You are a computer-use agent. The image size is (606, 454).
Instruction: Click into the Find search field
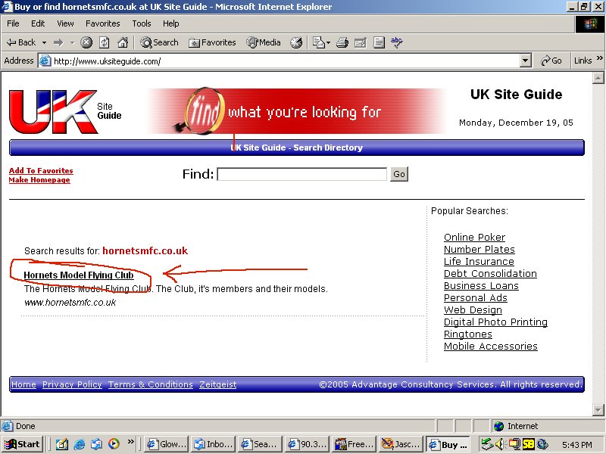301,174
